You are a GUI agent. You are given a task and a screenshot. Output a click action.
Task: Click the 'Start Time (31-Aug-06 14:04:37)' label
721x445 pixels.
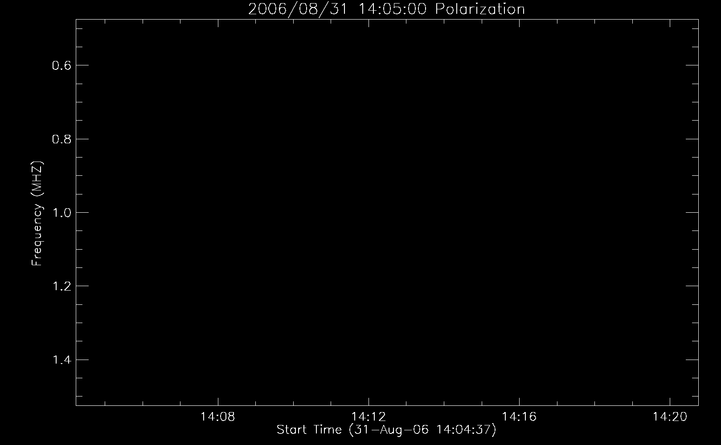(386, 430)
